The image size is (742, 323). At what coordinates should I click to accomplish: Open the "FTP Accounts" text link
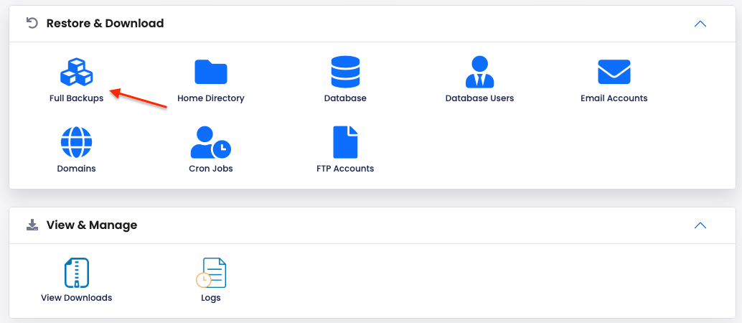(x=345, y=169)
